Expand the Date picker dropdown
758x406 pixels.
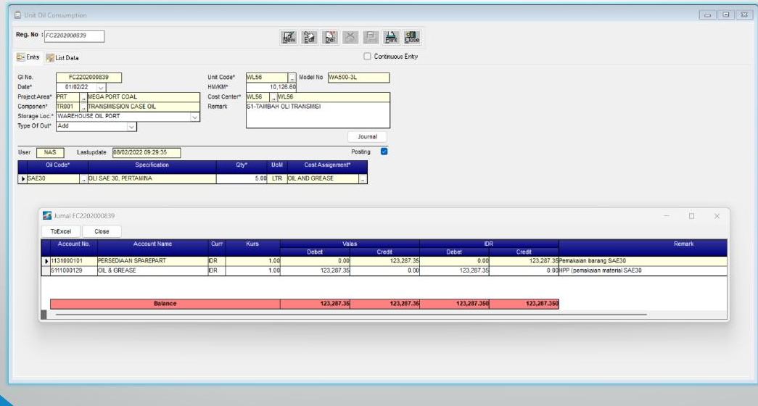click(101, 88)
